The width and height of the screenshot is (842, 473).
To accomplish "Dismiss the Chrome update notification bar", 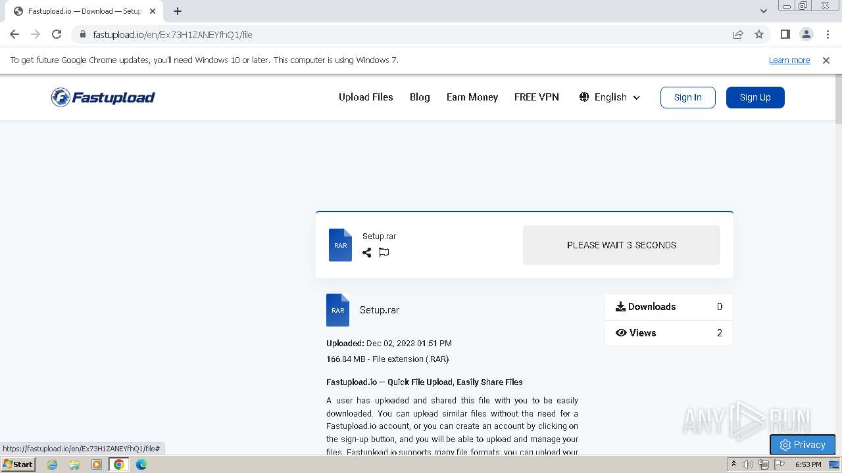I will pyautogui.click(x=826, y=60).
